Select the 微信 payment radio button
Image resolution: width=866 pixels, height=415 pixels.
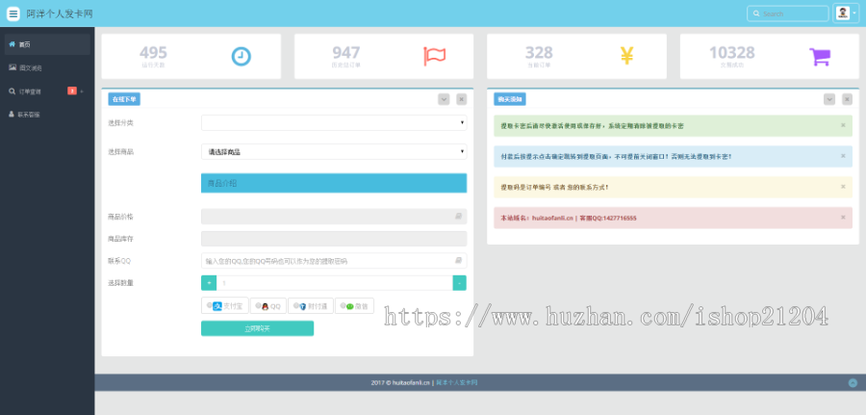343,305
